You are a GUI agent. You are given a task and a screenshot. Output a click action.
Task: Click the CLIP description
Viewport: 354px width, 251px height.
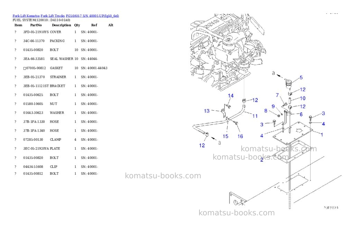click(x=54, y=167)
